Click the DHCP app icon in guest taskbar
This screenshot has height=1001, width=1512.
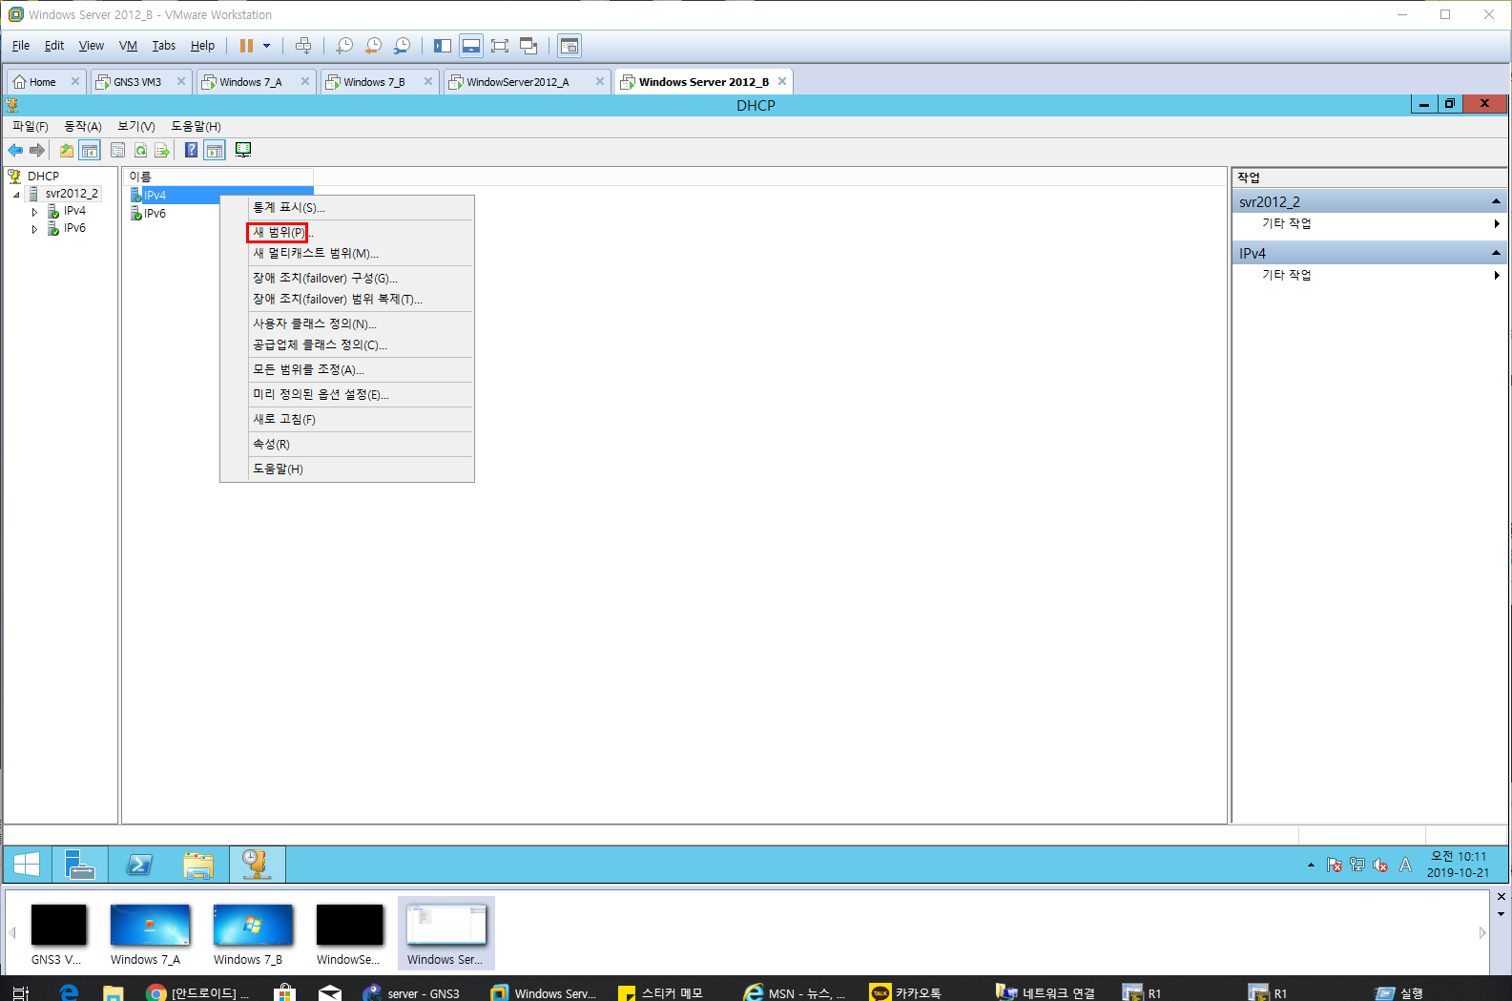point(257,865)
